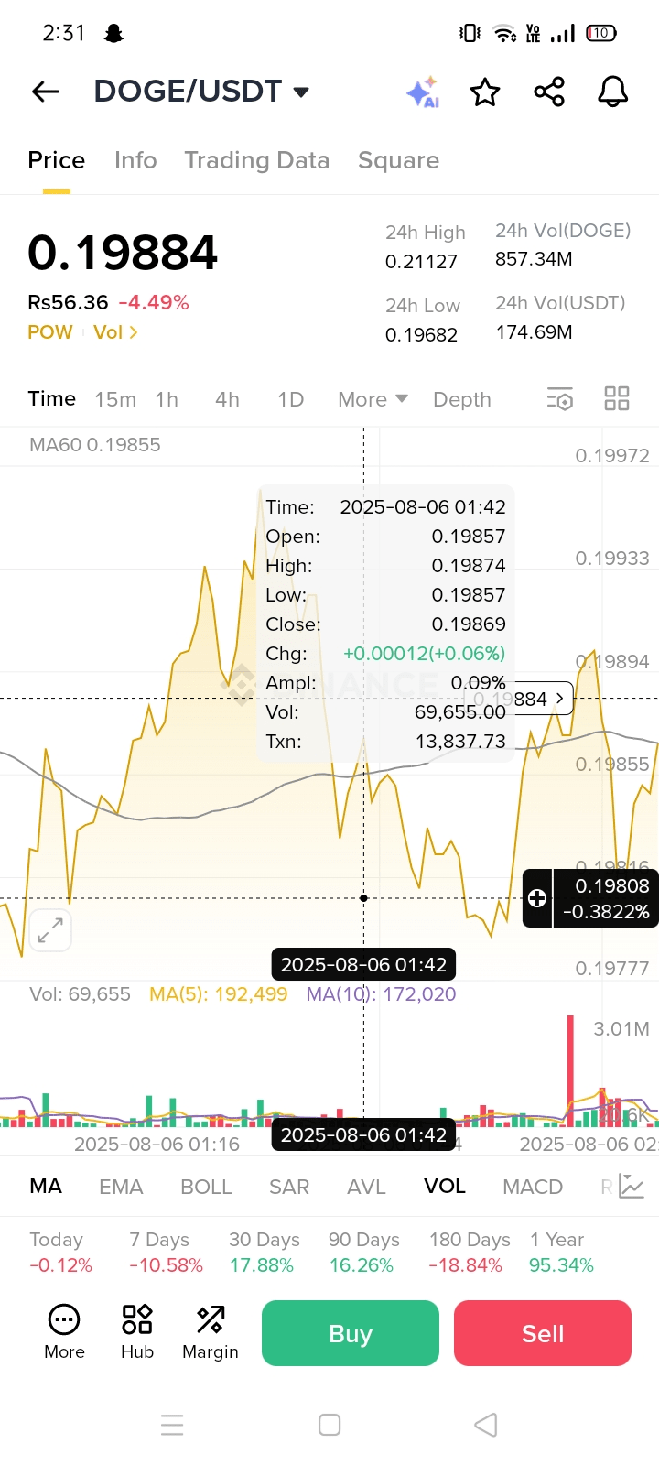Open the indicator chart icon after MACD

click(632, 1187)
